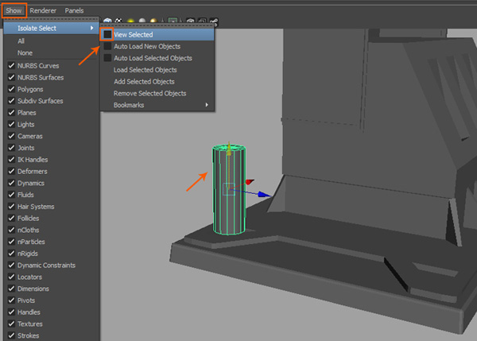Uncheck NURBS Curves visibility
This screenshot has width=477, height=341.
11,65
